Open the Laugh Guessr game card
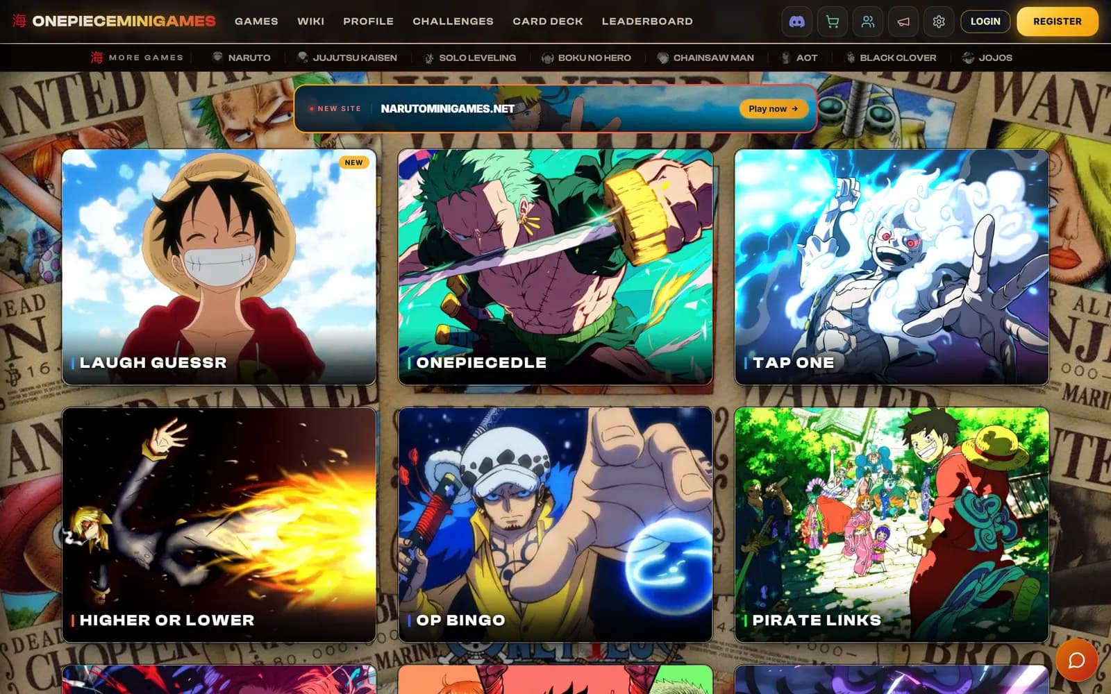Viewport: 1111px width, 694px height. pos(219,266)
